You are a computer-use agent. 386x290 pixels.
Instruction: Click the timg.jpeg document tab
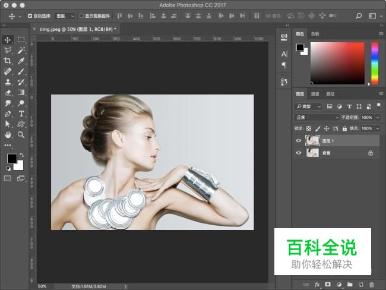[77, 28]
